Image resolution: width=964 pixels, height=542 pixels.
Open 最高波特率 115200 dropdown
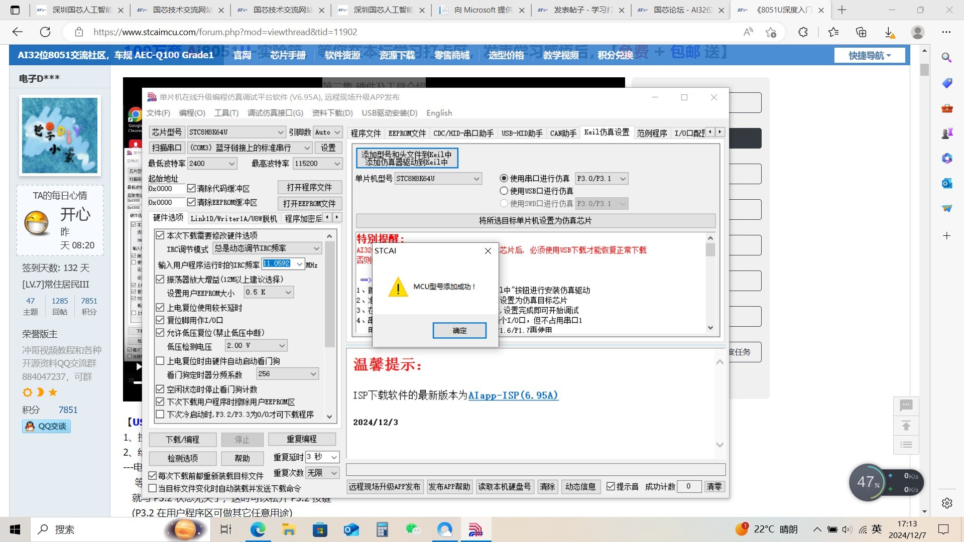[x=317, y=163]
